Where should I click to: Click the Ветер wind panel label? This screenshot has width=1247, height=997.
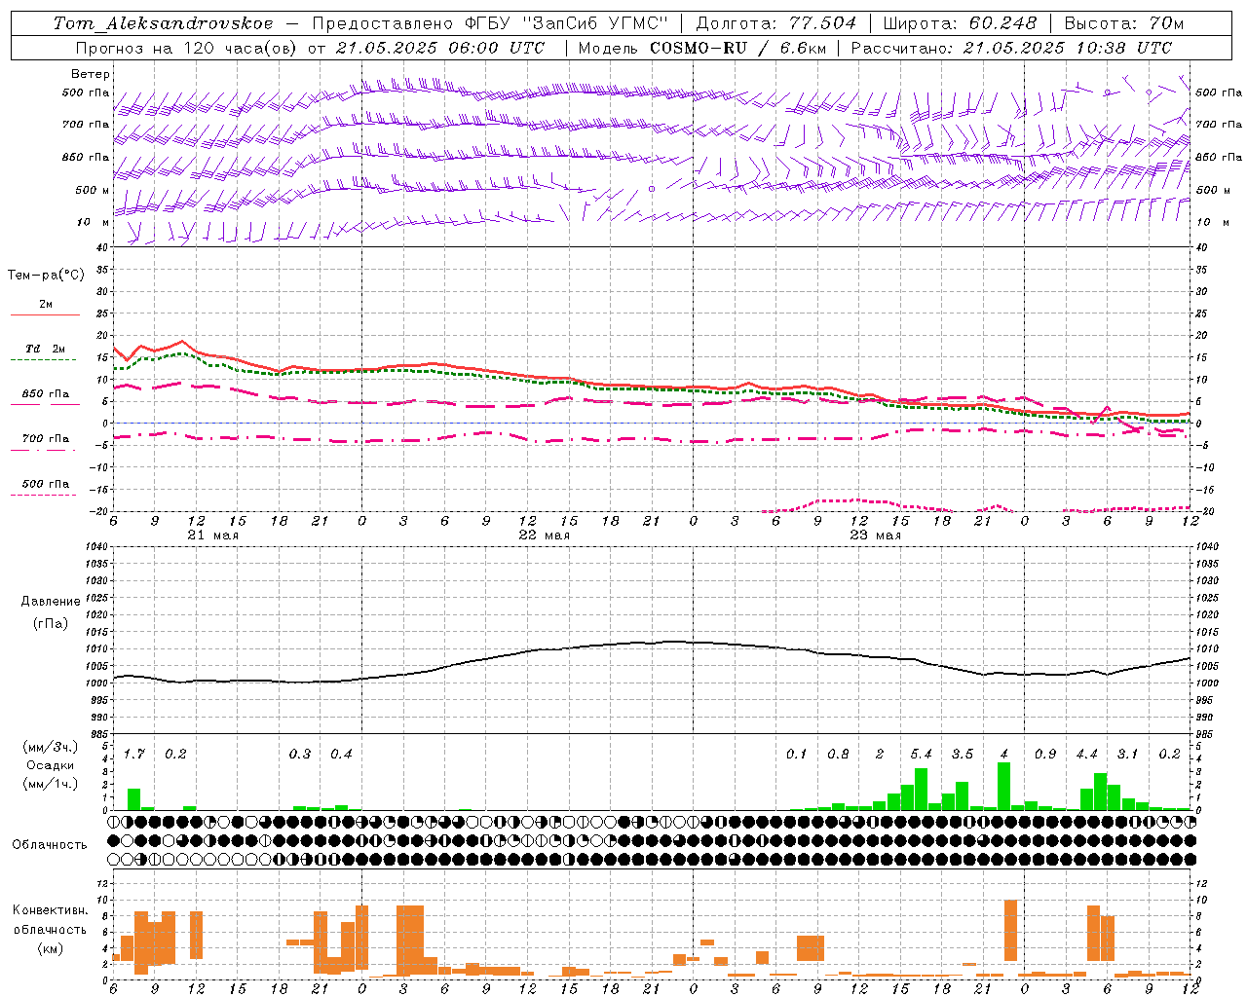click(x=91, y=74)
